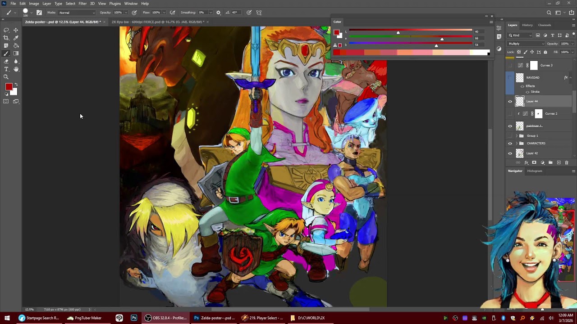Expand the Group 1 folder

517,136
